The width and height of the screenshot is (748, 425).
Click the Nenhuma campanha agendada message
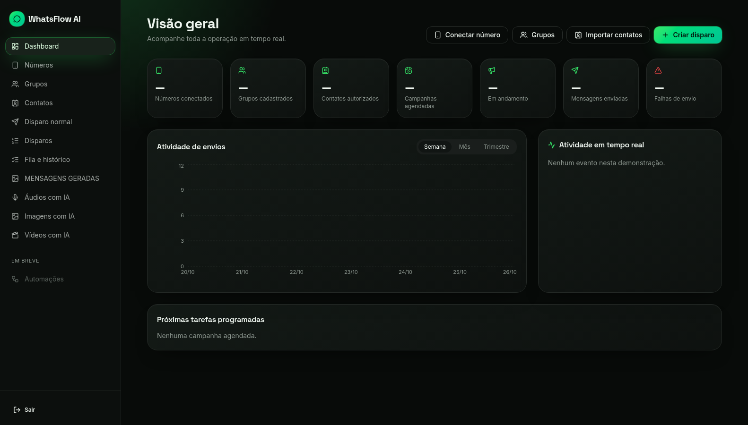coord(207,336)
